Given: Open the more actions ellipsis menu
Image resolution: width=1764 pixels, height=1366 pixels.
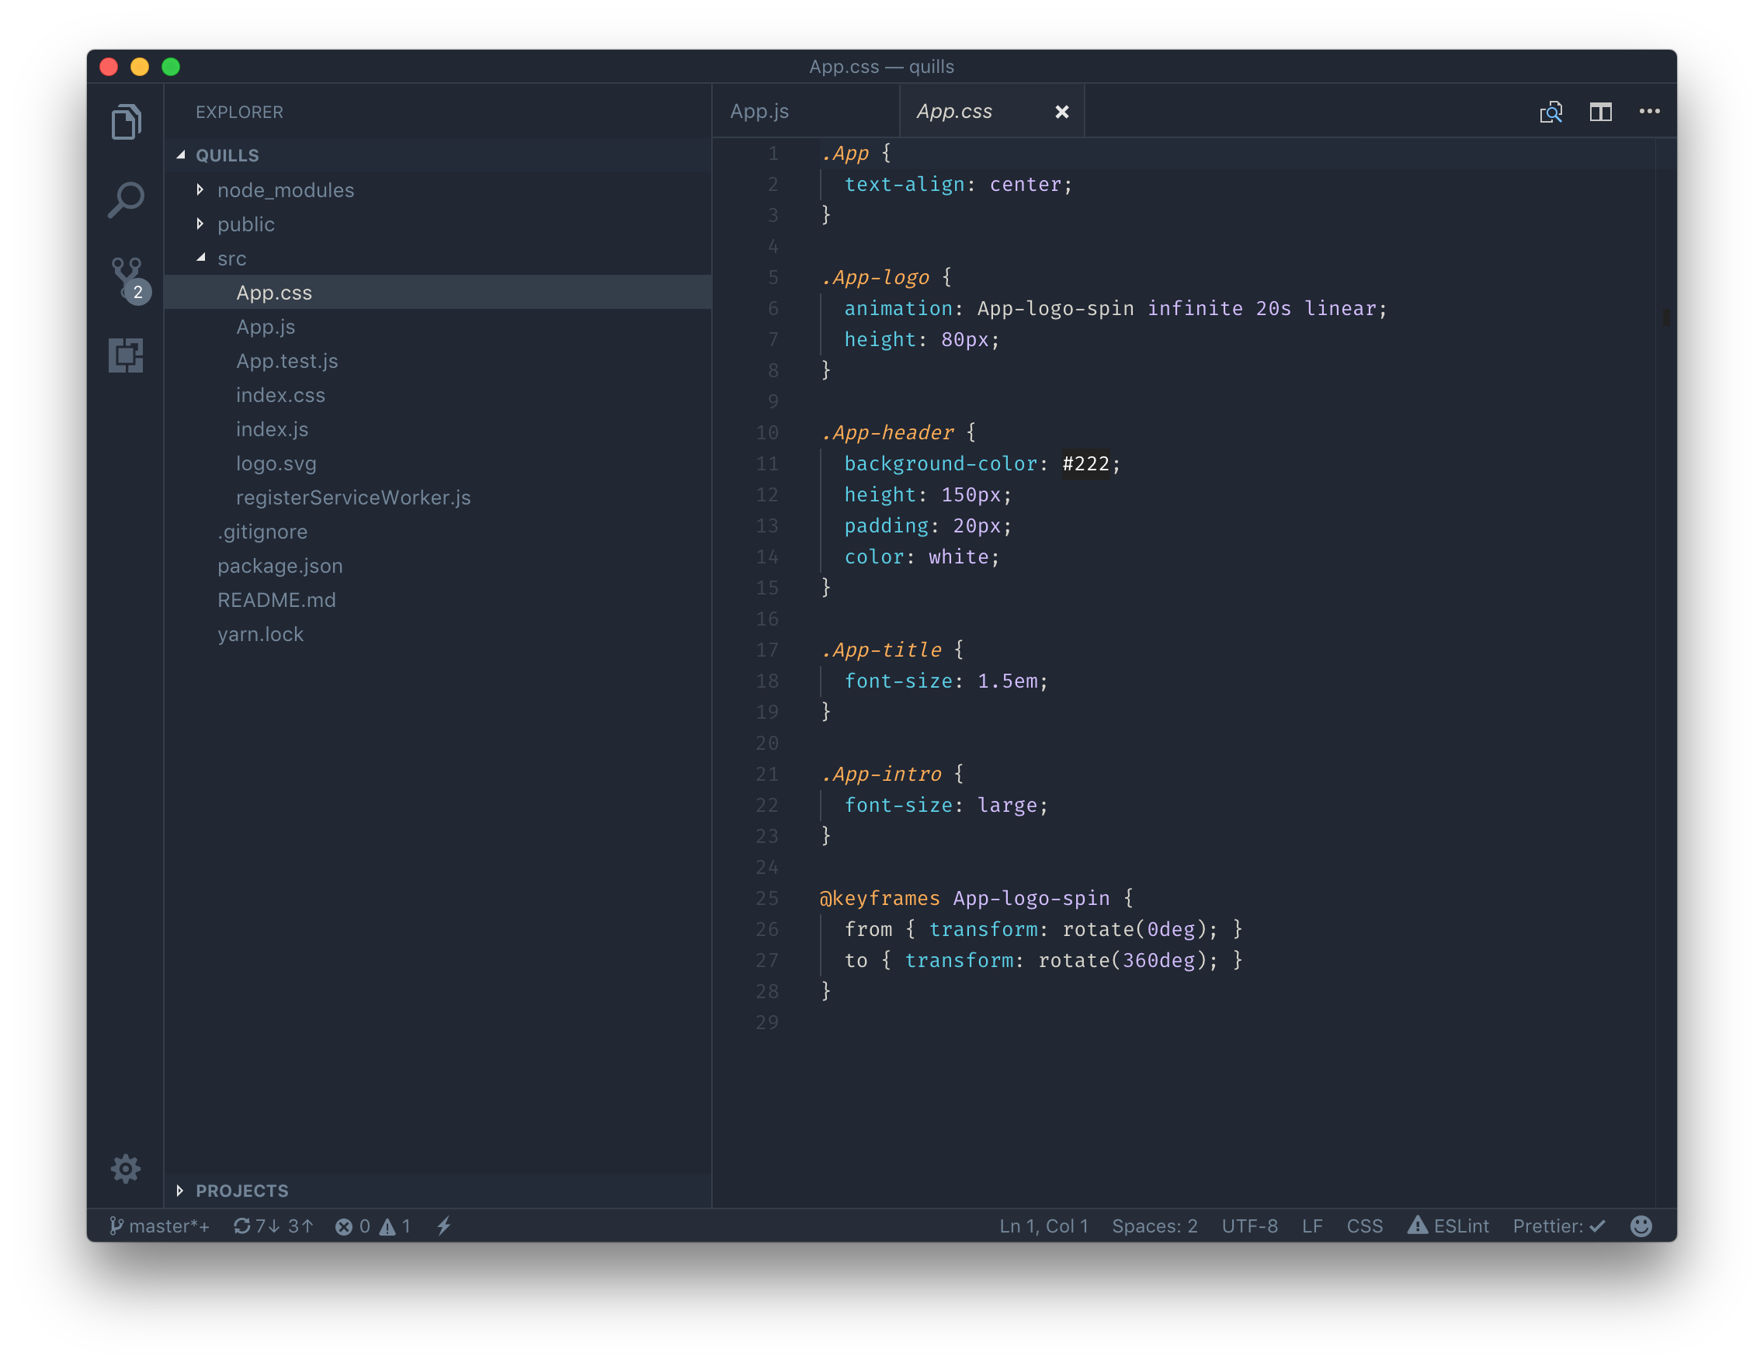Looking at the screenshot, I should pyautogui.click(x=1649, y=112).
